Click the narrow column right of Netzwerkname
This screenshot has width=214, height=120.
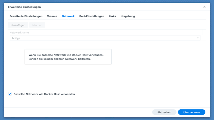point(204,33)
